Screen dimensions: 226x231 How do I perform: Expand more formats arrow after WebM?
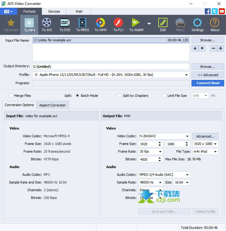tap(149, 23)
